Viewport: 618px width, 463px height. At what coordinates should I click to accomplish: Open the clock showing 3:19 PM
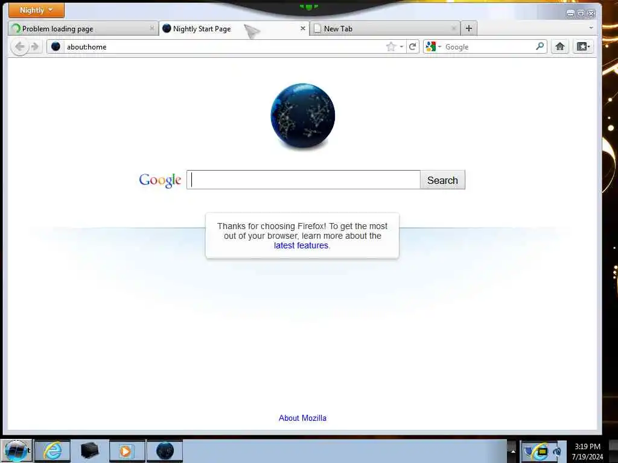[587, 452]
